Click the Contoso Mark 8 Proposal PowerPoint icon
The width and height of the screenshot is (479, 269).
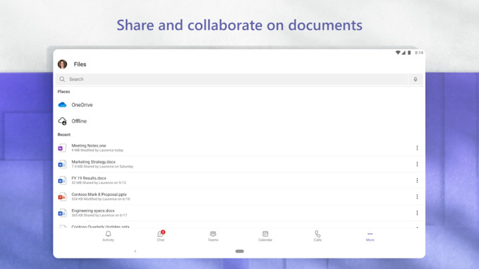click(63, 197)
